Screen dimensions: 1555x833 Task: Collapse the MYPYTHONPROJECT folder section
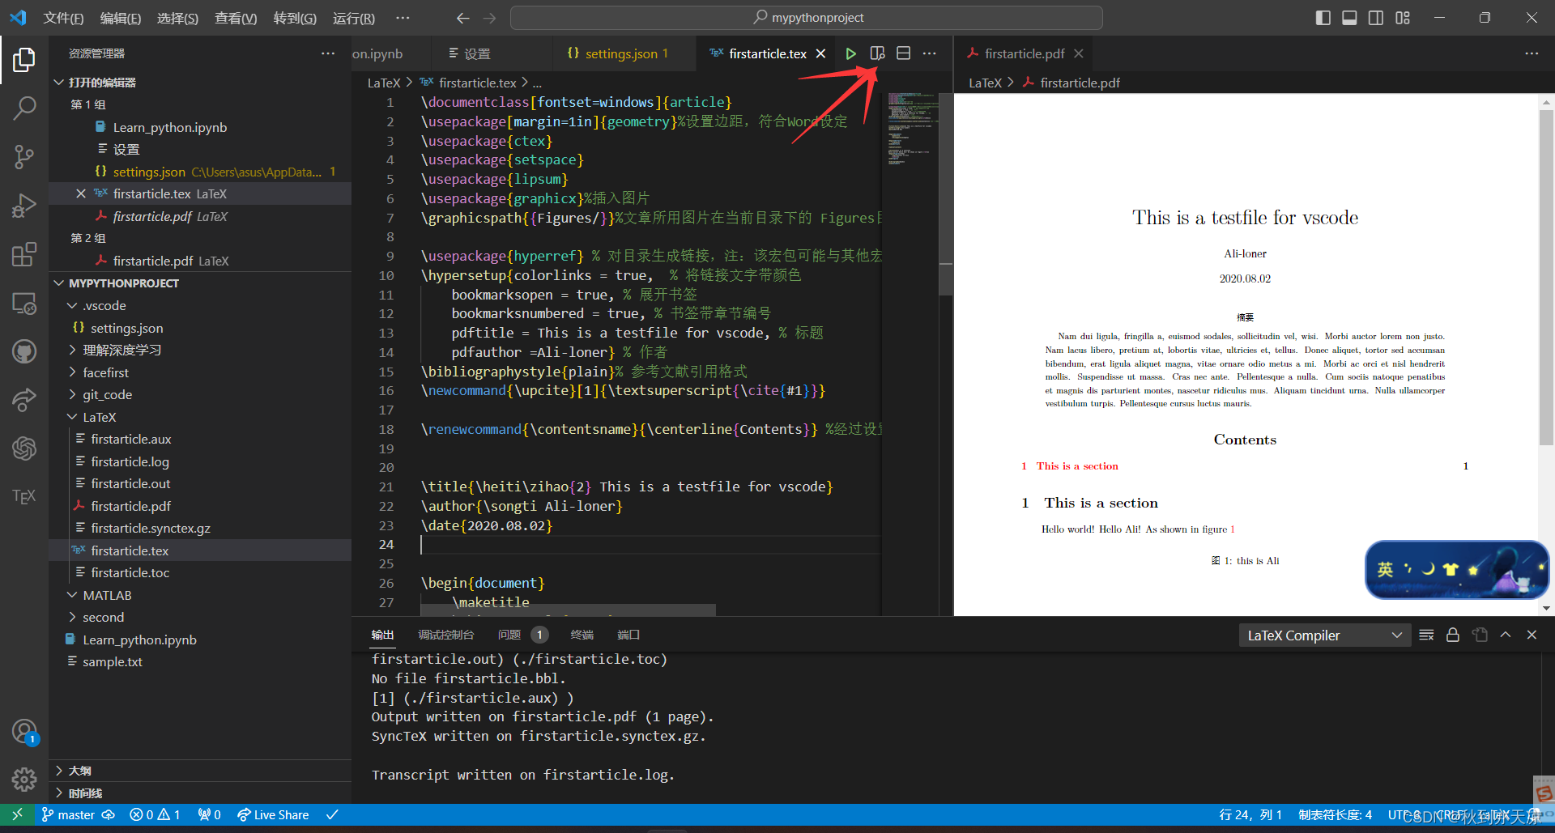pos(200,283)
